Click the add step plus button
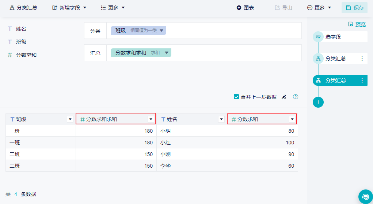 click(x=318, y=102)
